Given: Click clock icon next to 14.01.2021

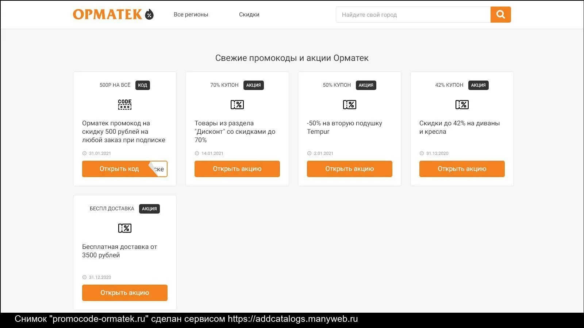Looking at the screenshot, I should (x=197, y=153).
